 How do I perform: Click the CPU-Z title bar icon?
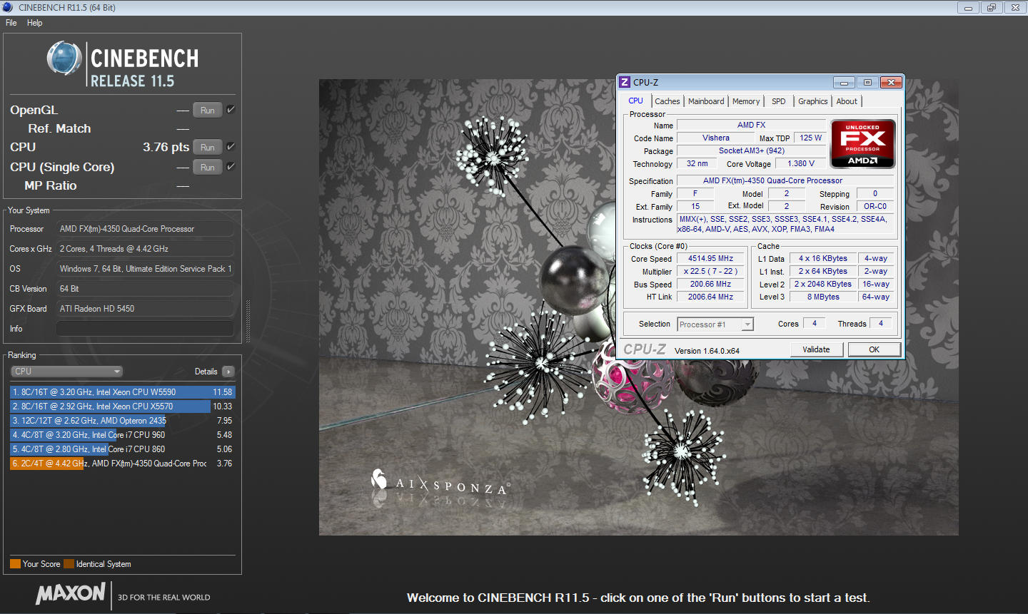click(625, 82)
